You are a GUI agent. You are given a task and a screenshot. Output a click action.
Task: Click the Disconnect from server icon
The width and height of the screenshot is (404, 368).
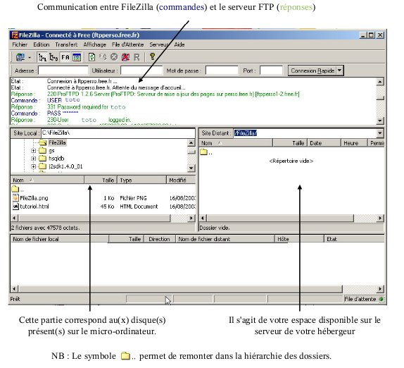pos(125,57)
